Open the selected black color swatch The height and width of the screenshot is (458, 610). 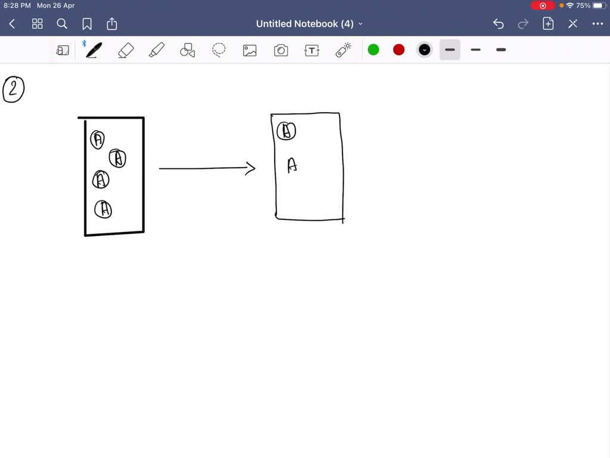424,50
